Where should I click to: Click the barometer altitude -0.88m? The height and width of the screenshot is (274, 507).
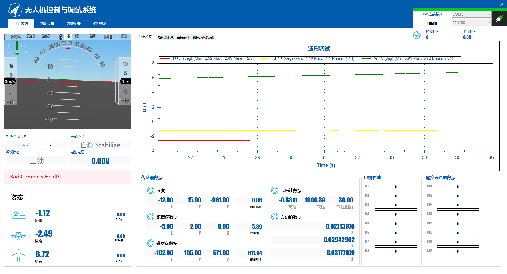(288, 200)
